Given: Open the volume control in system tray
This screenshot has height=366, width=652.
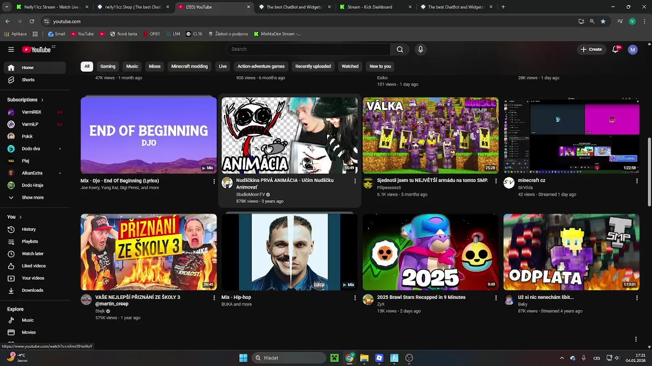Looking at the screenshot, I should (616, 358).
